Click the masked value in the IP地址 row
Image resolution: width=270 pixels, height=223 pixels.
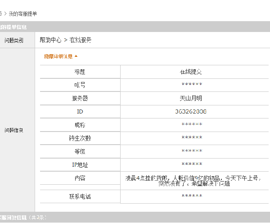point(192,164)
